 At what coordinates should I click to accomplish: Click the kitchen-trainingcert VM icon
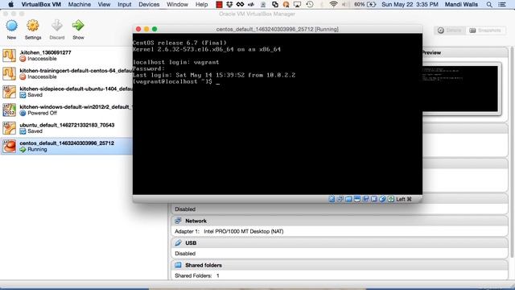pyautogui.click(x=9, y=73)
